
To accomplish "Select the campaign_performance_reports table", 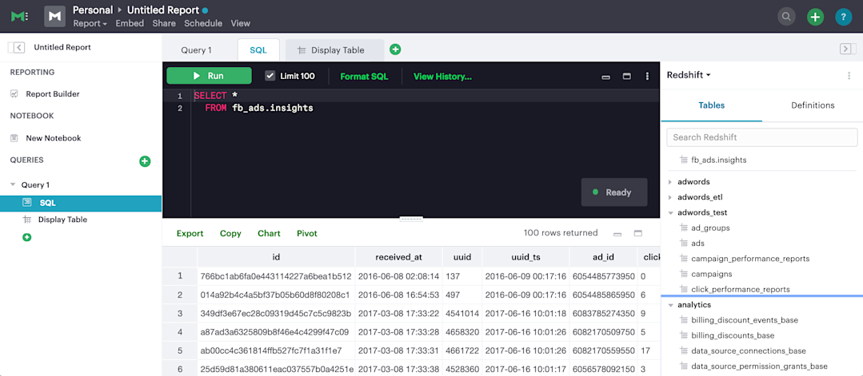I will pos(750,259).
